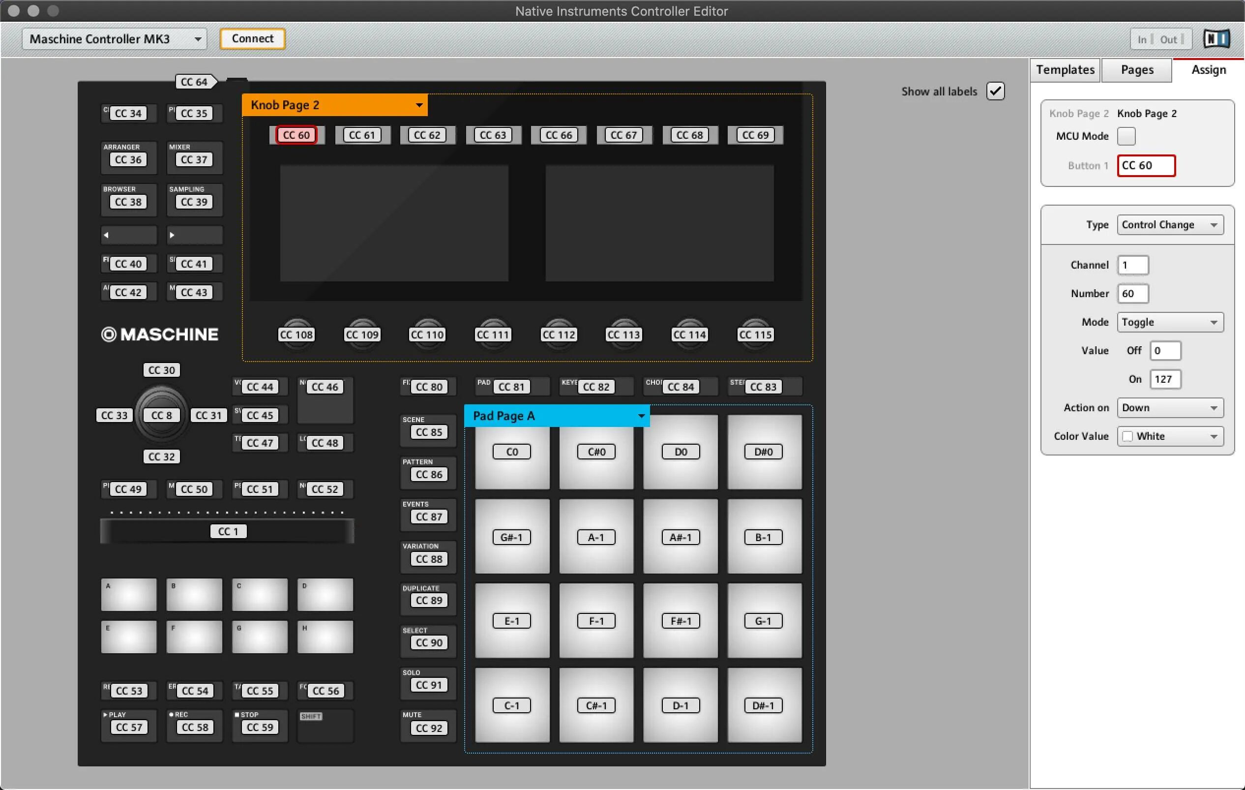Viewport: 1245px width, 790px height.
Task: Click the CC 1 touch strip
Action: (x=228, y=531)
